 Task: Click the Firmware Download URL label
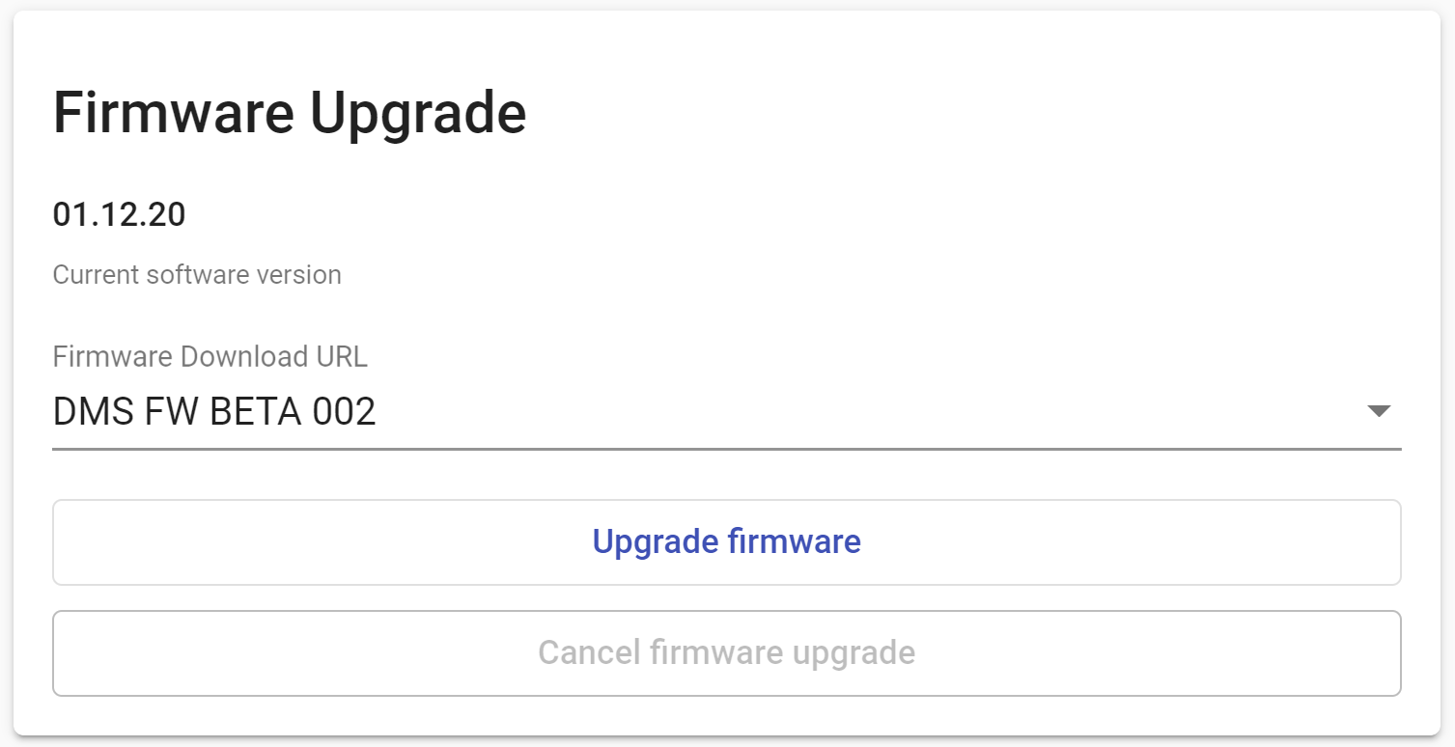click(210, 356)
